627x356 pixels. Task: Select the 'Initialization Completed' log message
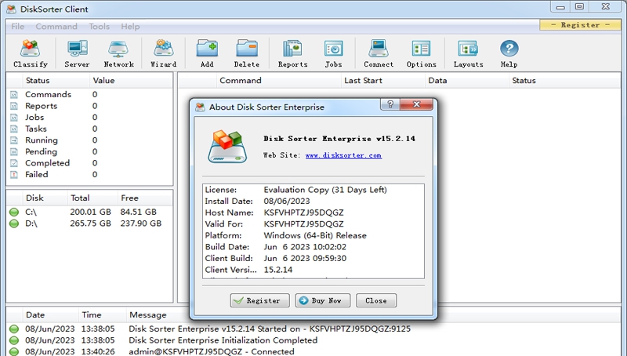pyautogui.click(x=223, y=340)
